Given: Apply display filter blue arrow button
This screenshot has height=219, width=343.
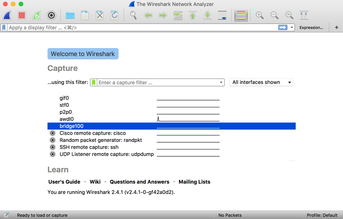Looking at the screenshot, I should click(x=283, y=27).
